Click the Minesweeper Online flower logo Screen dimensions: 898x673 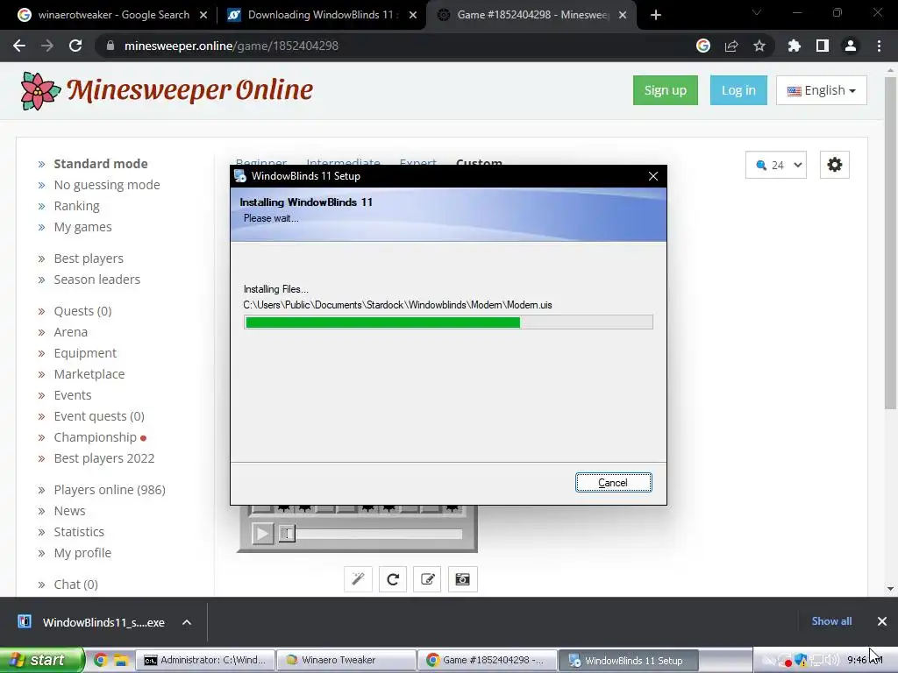point(40,90)
